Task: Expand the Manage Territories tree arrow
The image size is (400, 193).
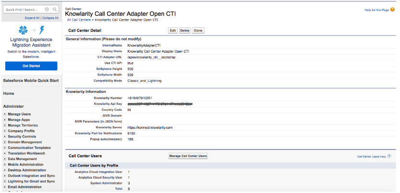Action: (5, 125)
